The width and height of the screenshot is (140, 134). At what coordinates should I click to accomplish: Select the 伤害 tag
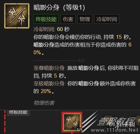click(x=68, y=19)
